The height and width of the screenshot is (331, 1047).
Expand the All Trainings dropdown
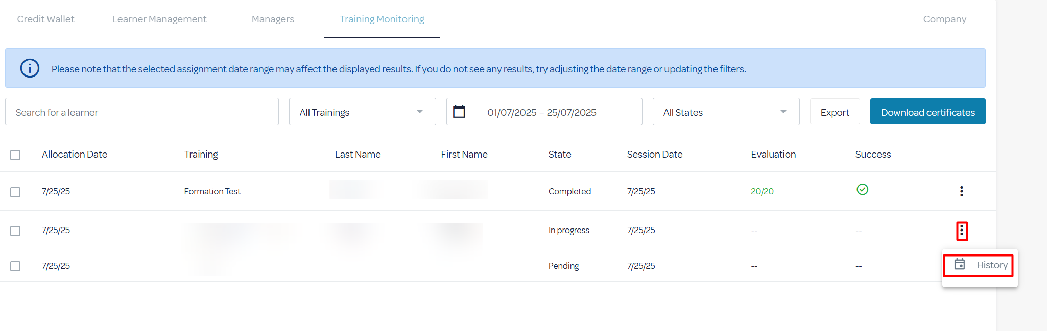pyautogui.click(x=362, y=112)
